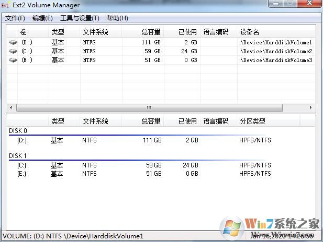Open the 文件(F) menu

15,18
